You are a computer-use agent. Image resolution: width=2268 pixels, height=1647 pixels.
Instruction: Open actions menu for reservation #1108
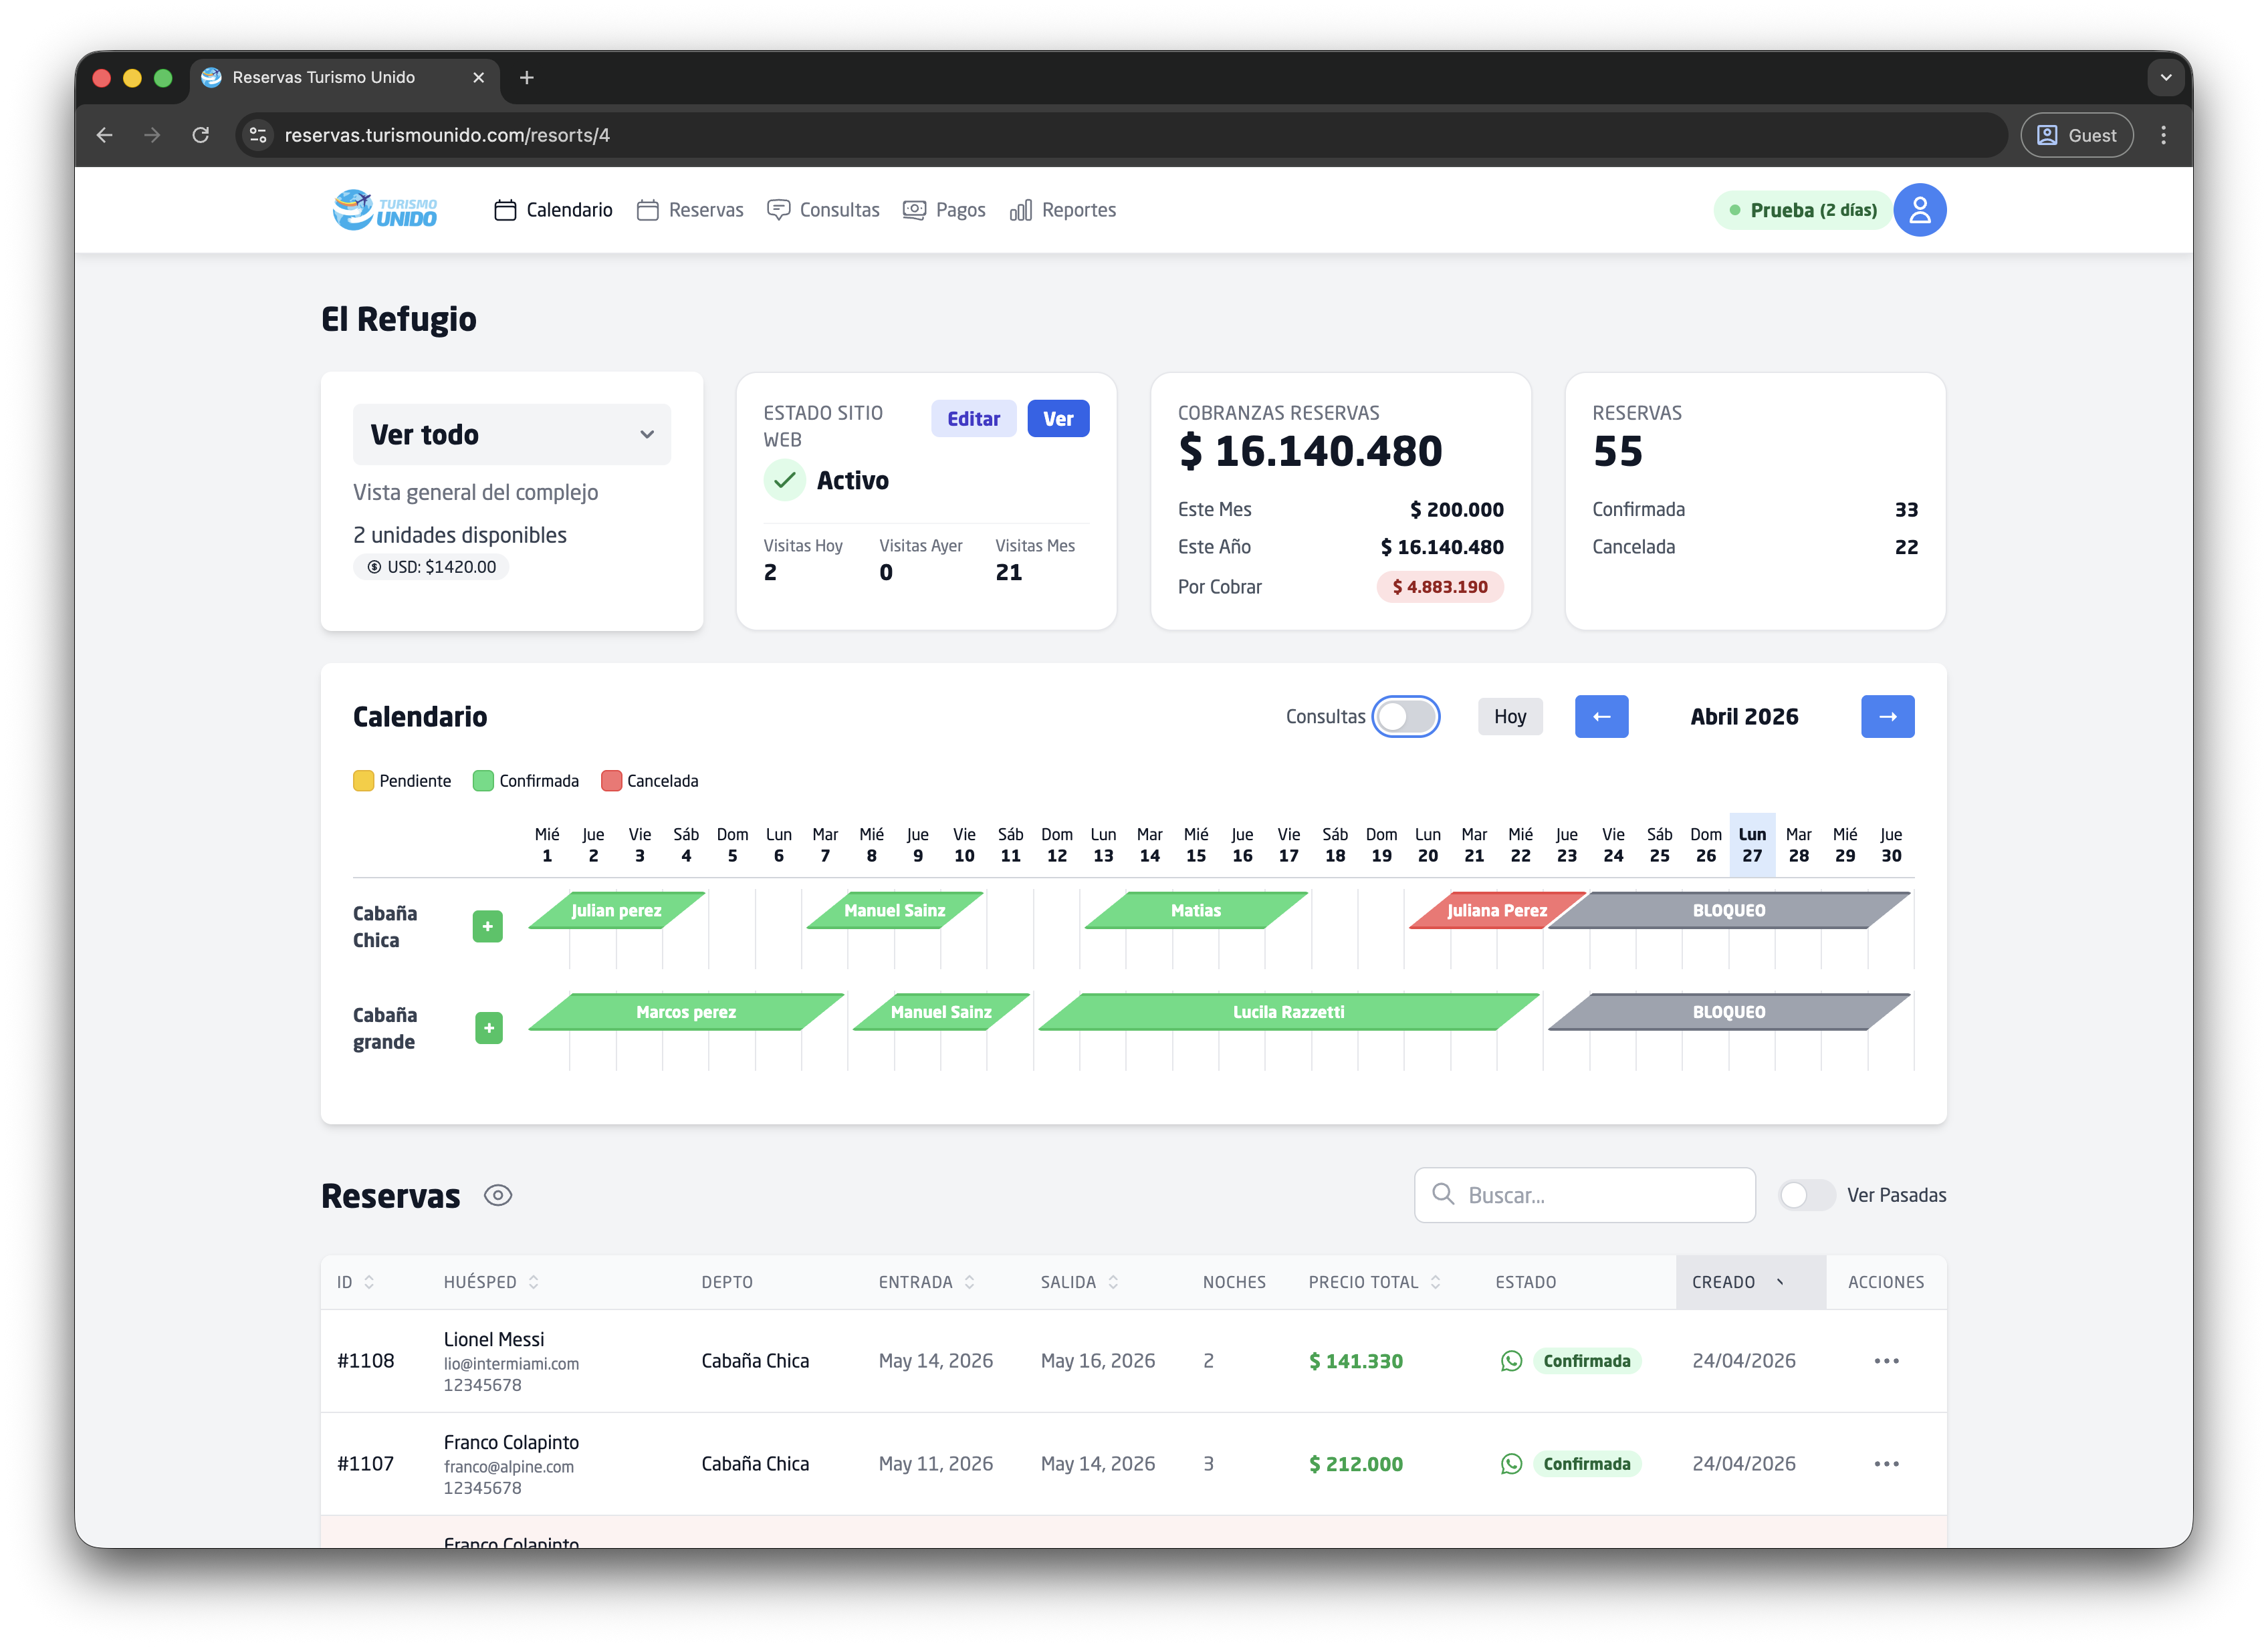coord(1886,1361)
